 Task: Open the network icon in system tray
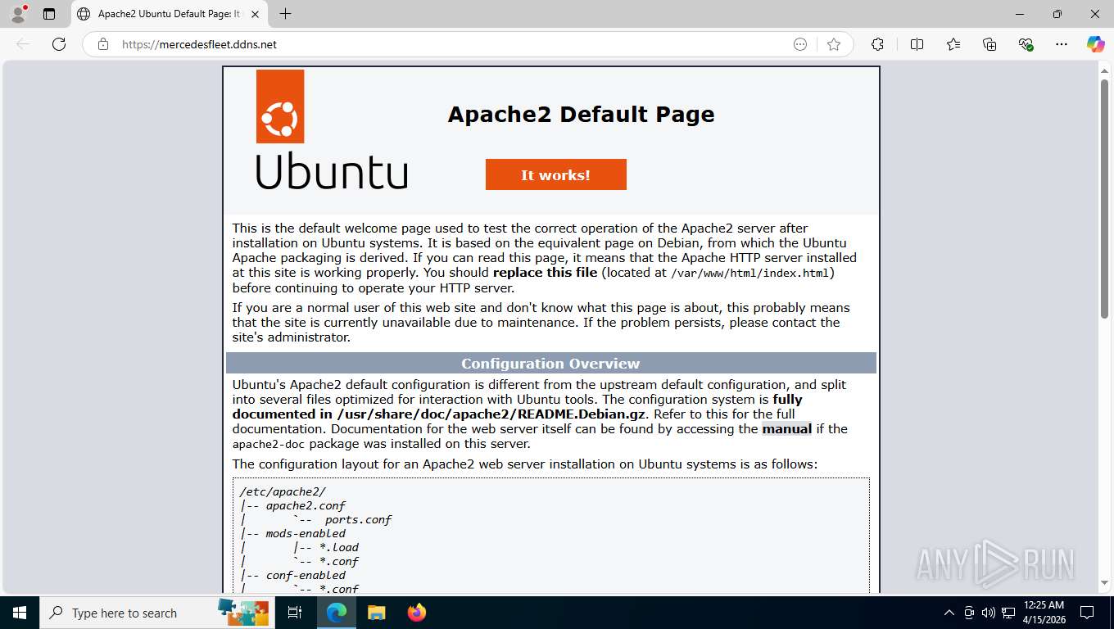[1008, 613]
